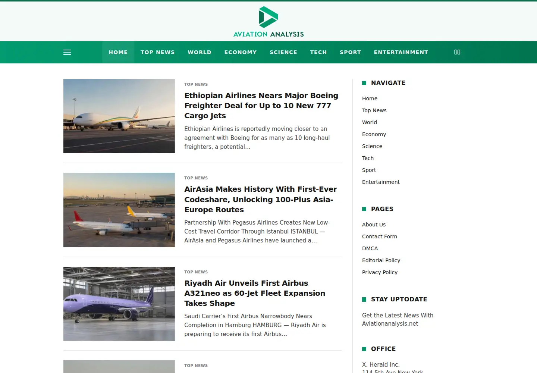Click Top News tag above Riyadh Air article
This screenshot has height=373, width=537.
point(196,272)
